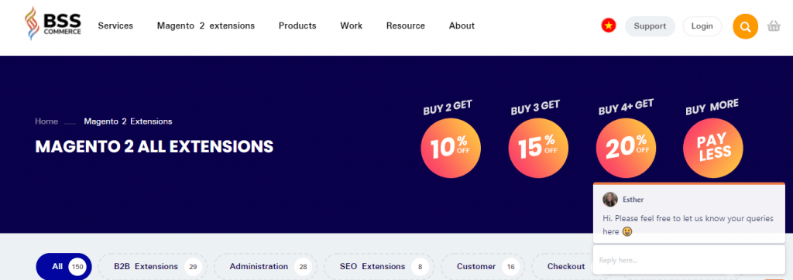Image resolution: width=793 pixels, height=280 pixels.
Task: Select the SEO Extensions filter tab
Action: pos(379,266)
